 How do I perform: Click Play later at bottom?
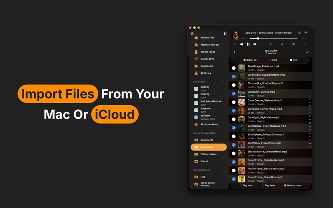click(x=268, y=185)
